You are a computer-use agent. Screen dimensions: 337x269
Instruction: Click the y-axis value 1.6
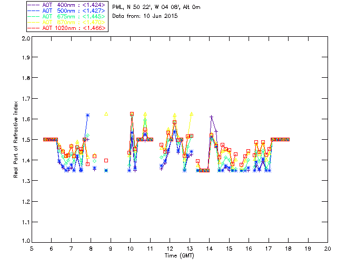click(26, 119)
